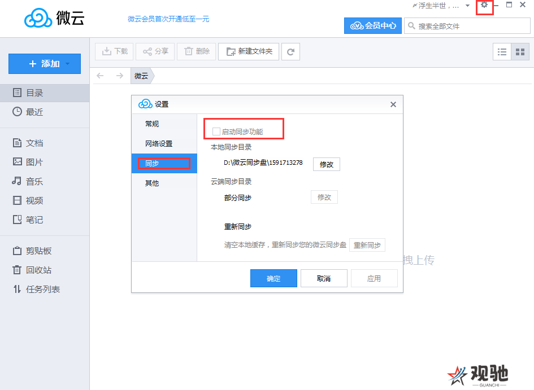Go forward with the right arrow
Screen dimensions: 534x390
click(120, 76)
